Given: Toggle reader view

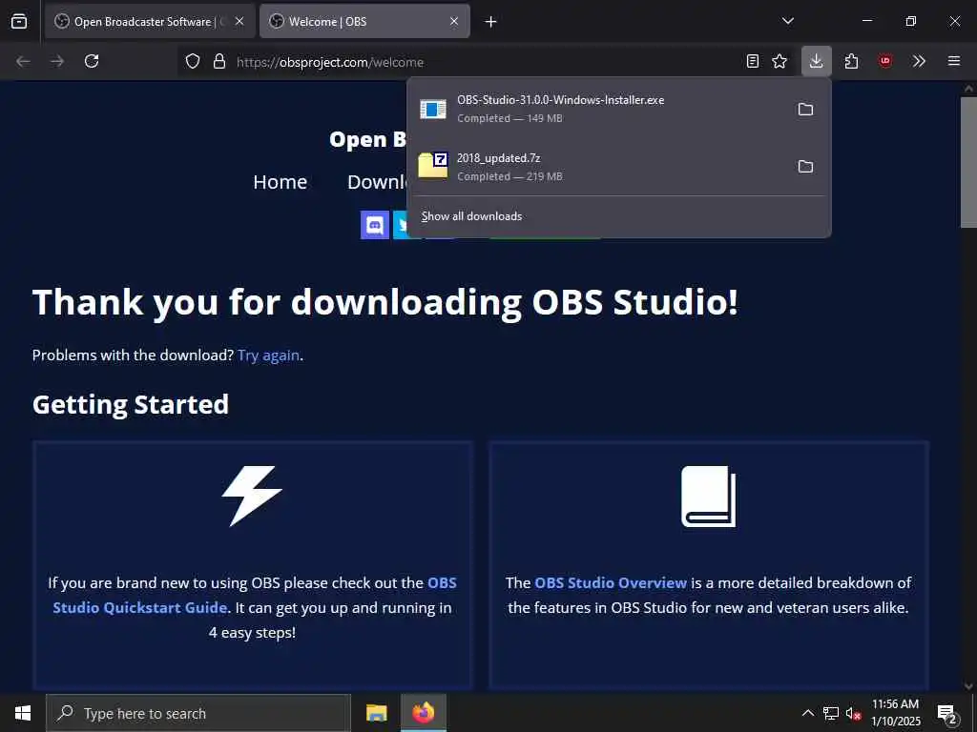Looking at the screenshot, I should [x=753, y=61].
